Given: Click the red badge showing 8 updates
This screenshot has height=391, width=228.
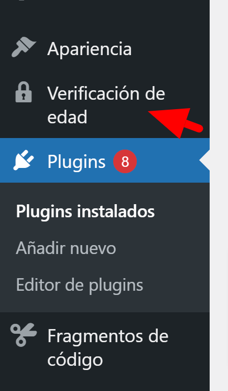Looking at the screenshot, I should coord(125,161).
